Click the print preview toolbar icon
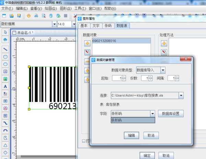This screenshot has height=159, width=206. (44, 16)
